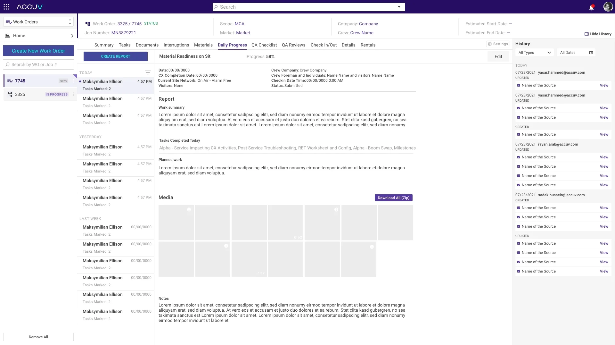
Task: Click the magnifier icon in the top search bar
Action: point(216,7)
